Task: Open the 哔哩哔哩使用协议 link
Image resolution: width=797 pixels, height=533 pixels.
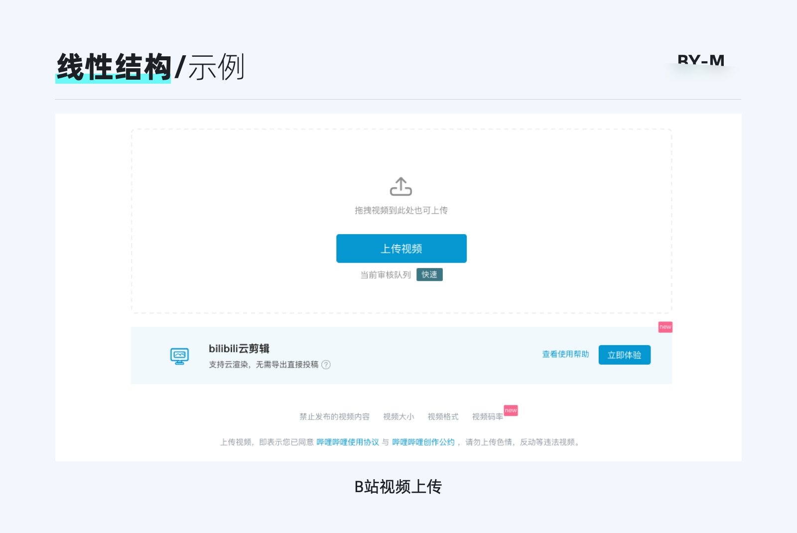Action: click(x=348, y=442)
